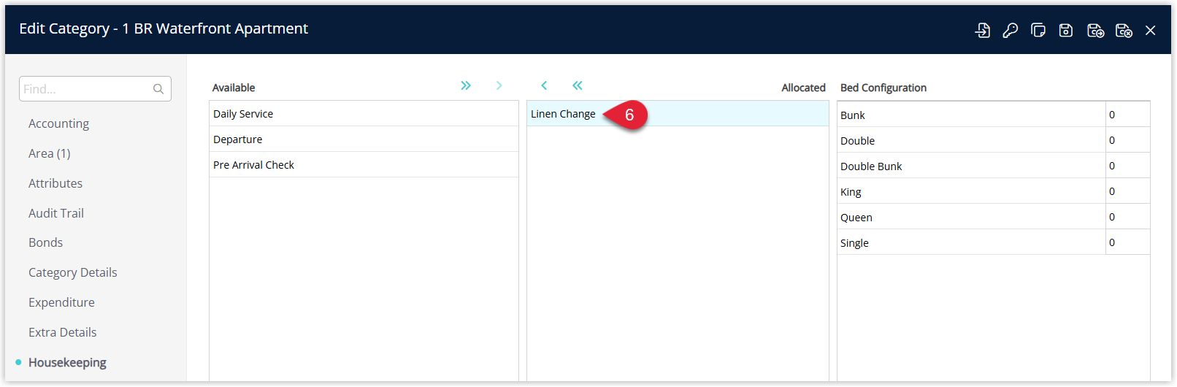Screen dimensions: 1177x387
Task: Move selected task back to Available
Action: point(544,85)
